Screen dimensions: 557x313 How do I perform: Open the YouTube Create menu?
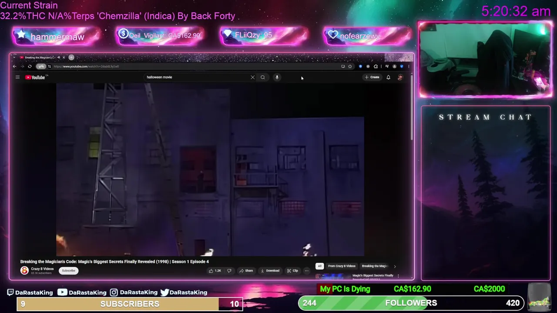(x=372, y=77)
